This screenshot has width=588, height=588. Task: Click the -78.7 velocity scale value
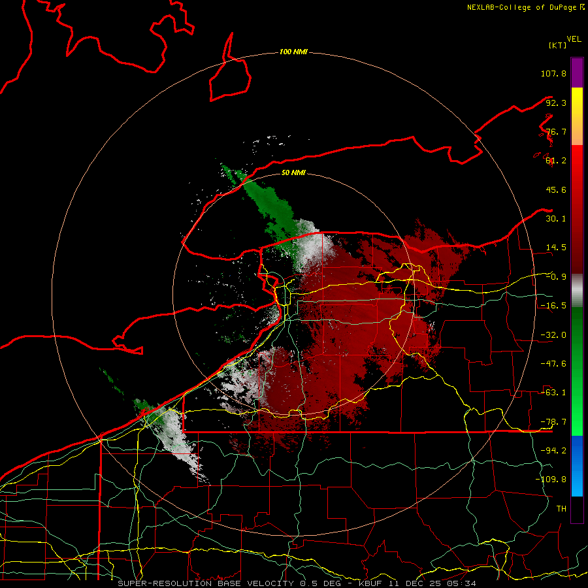(553, 422)
